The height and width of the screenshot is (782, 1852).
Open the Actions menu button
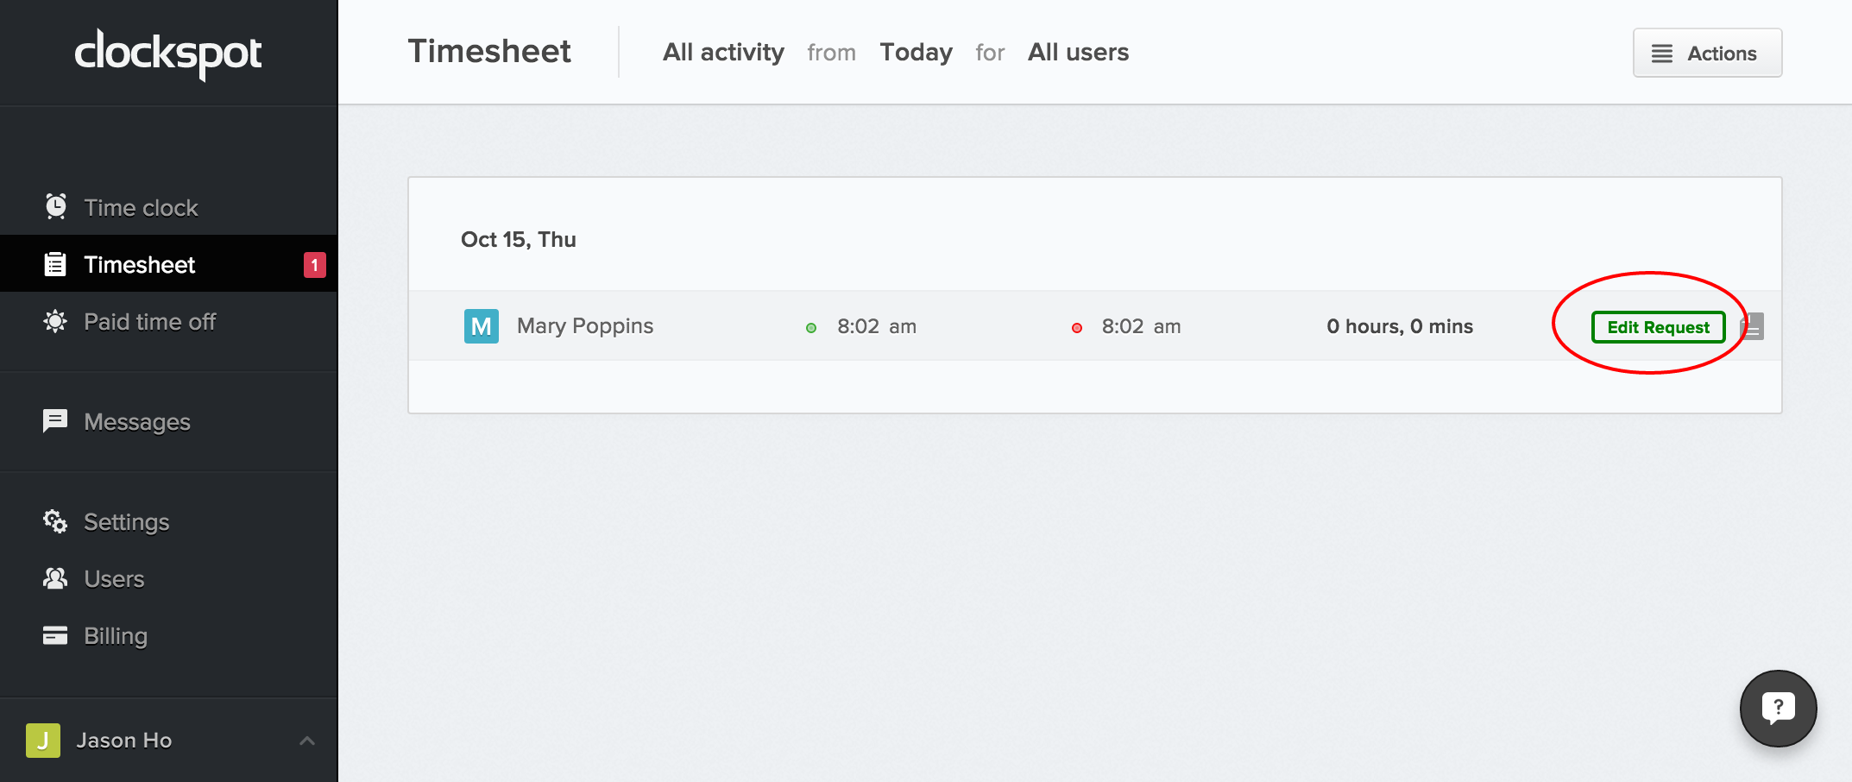1706,54
